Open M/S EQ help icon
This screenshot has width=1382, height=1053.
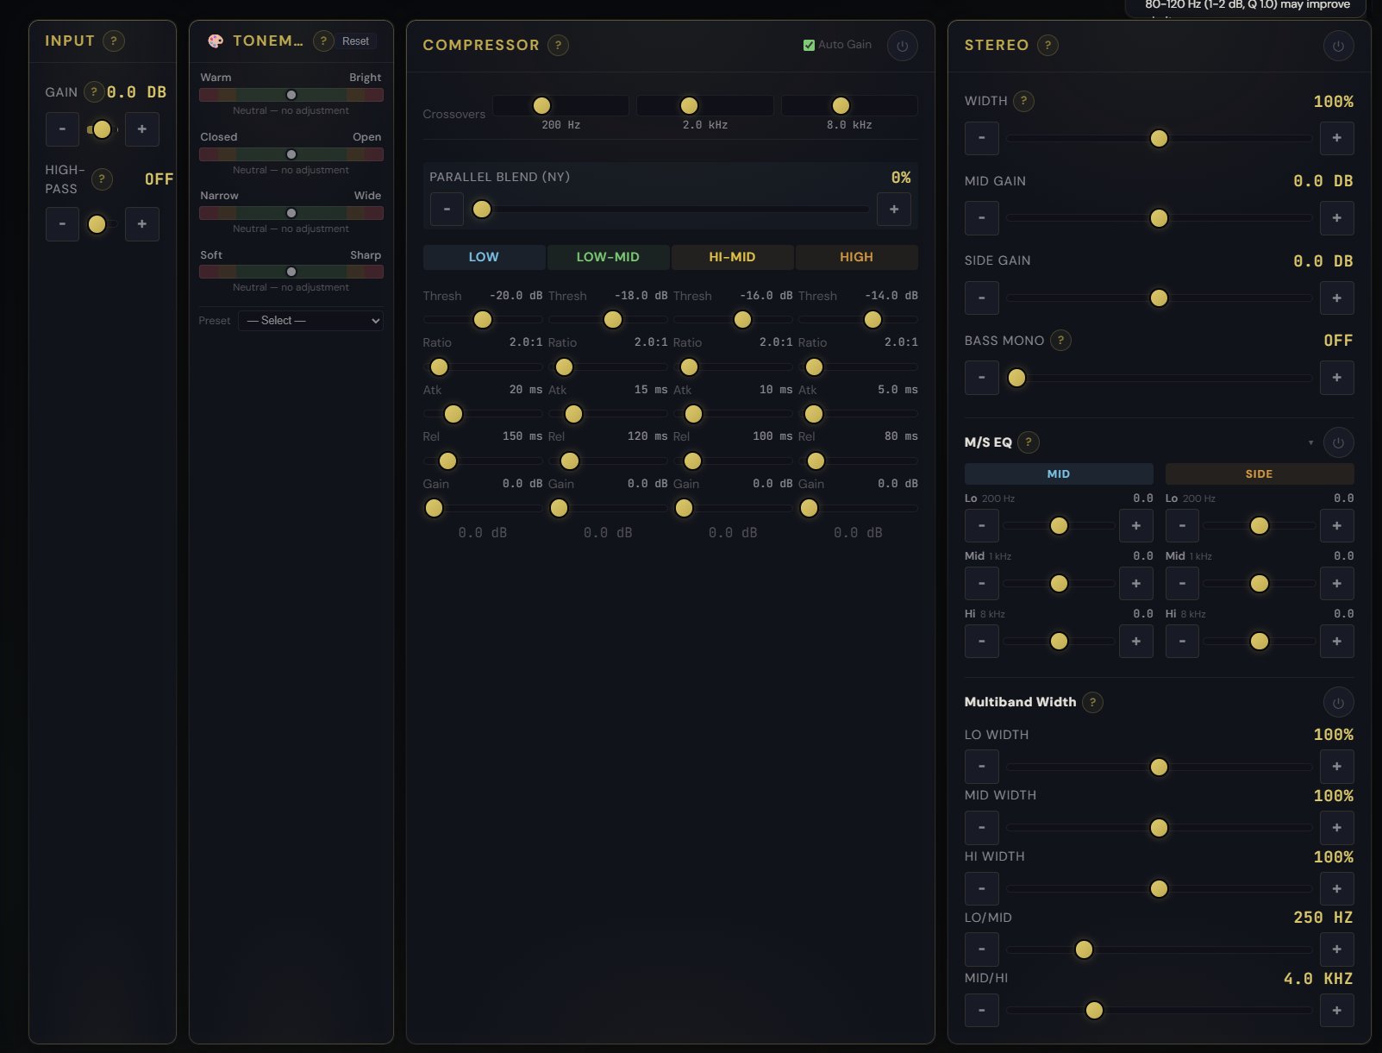(1028, 442)
